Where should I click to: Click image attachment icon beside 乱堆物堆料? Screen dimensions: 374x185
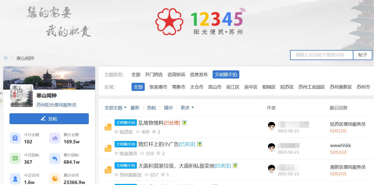(184, 123)
